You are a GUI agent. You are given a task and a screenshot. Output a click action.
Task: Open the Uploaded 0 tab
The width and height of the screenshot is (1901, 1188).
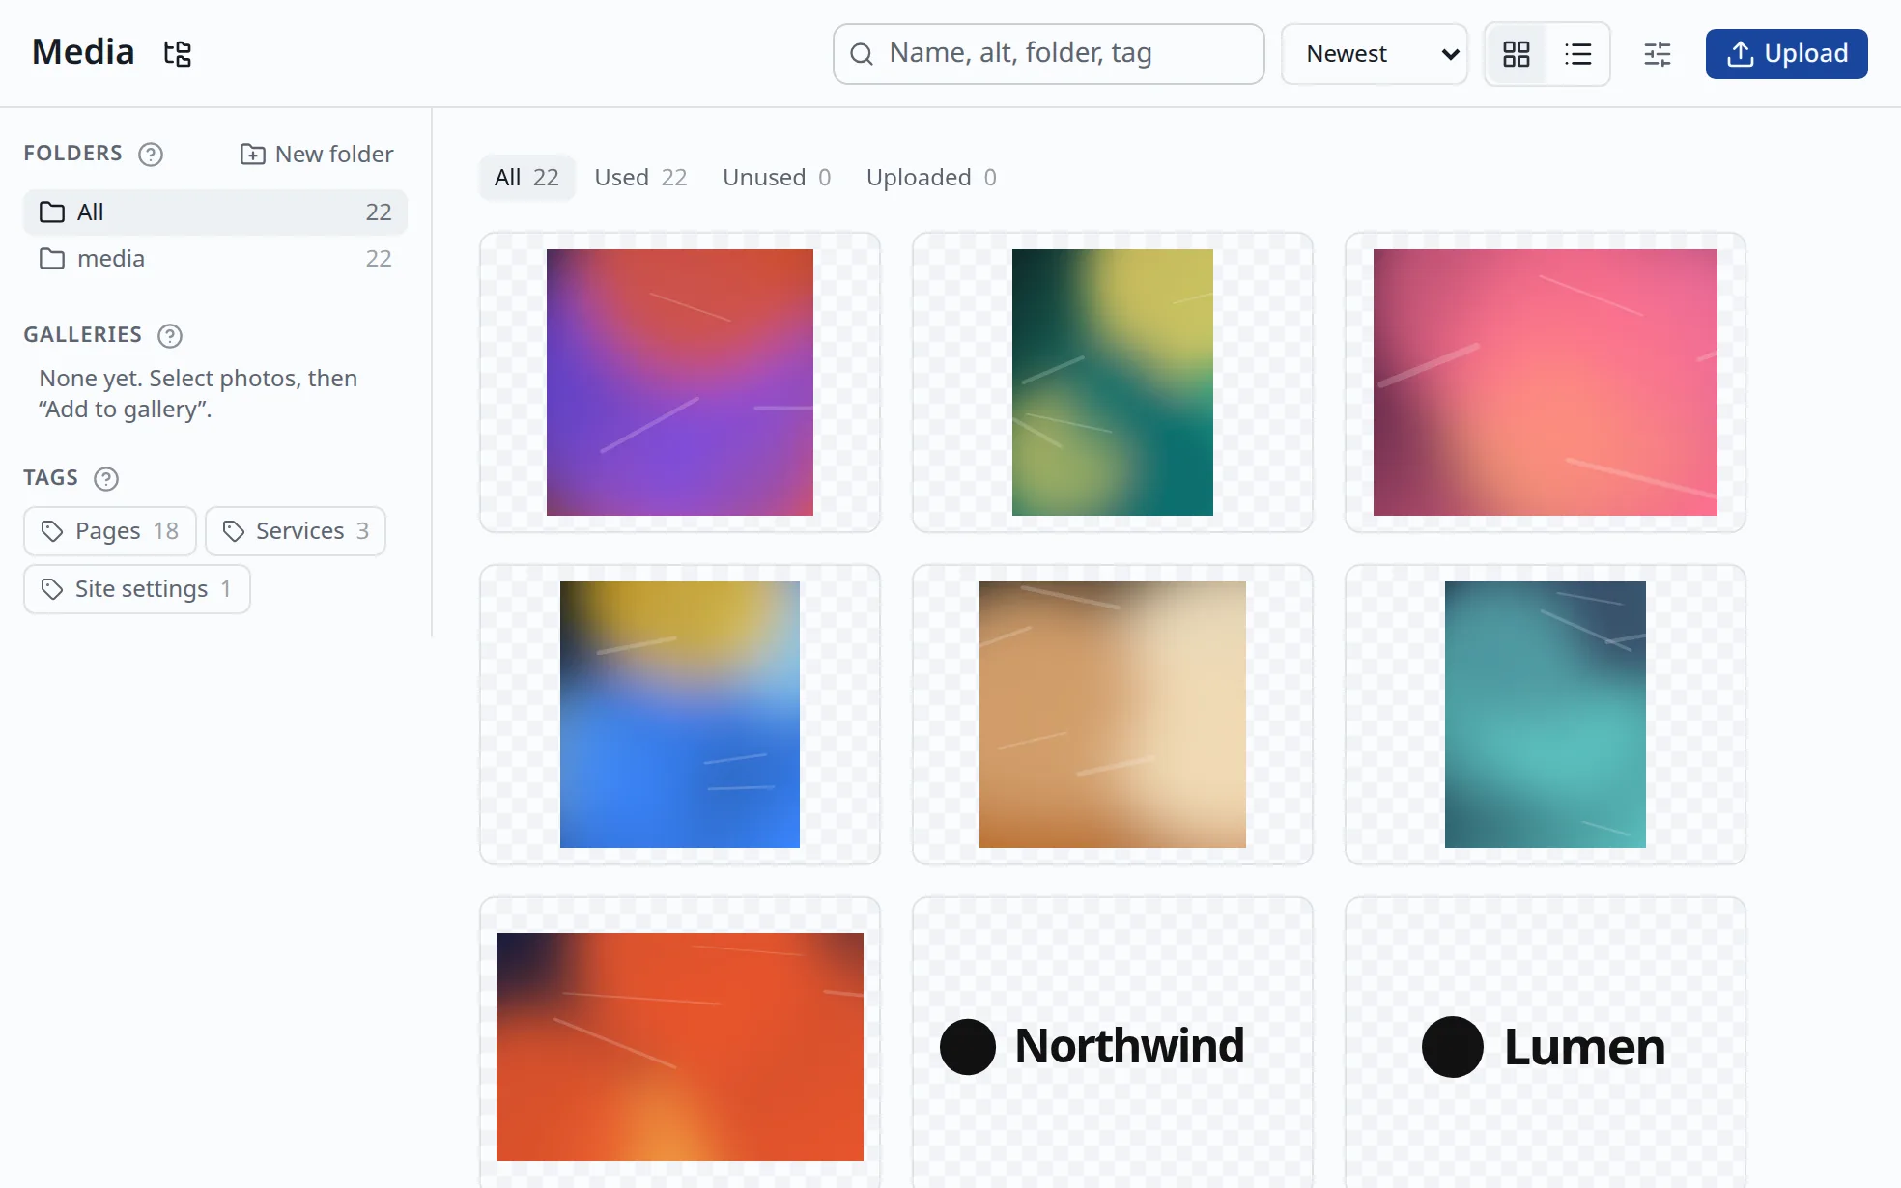931,178
